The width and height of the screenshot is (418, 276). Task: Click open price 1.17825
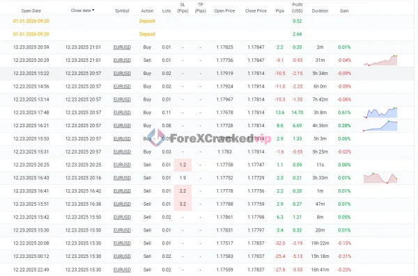coord(225,47)
